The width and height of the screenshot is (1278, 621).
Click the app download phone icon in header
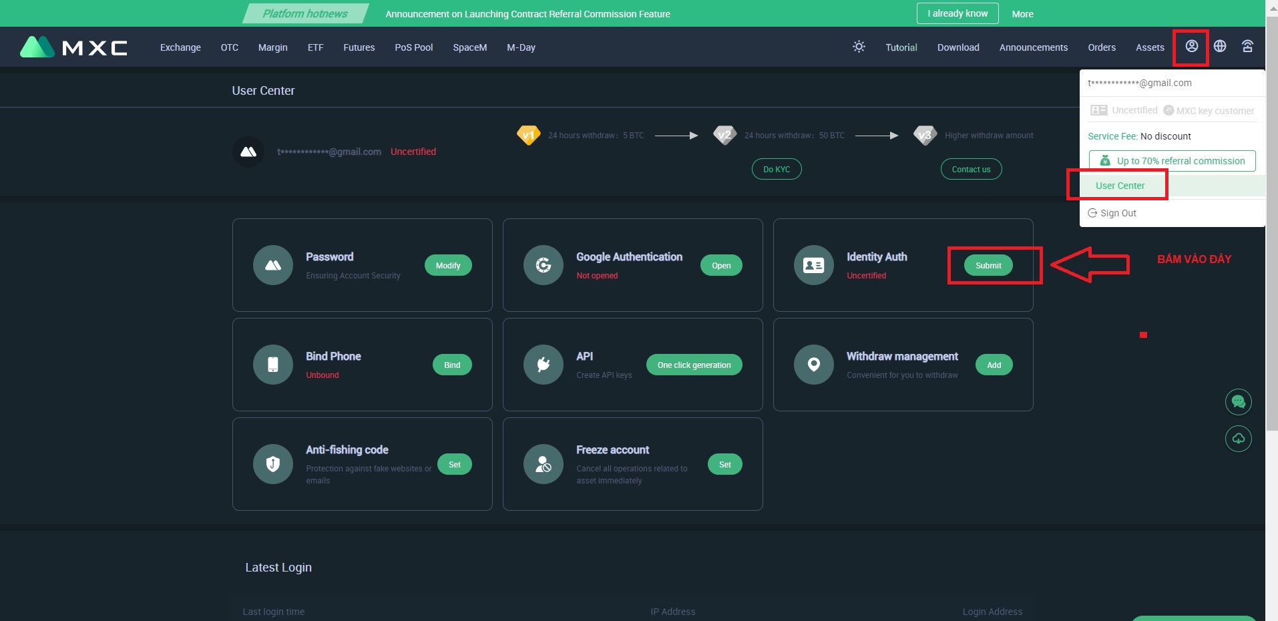pos(1247,46)
